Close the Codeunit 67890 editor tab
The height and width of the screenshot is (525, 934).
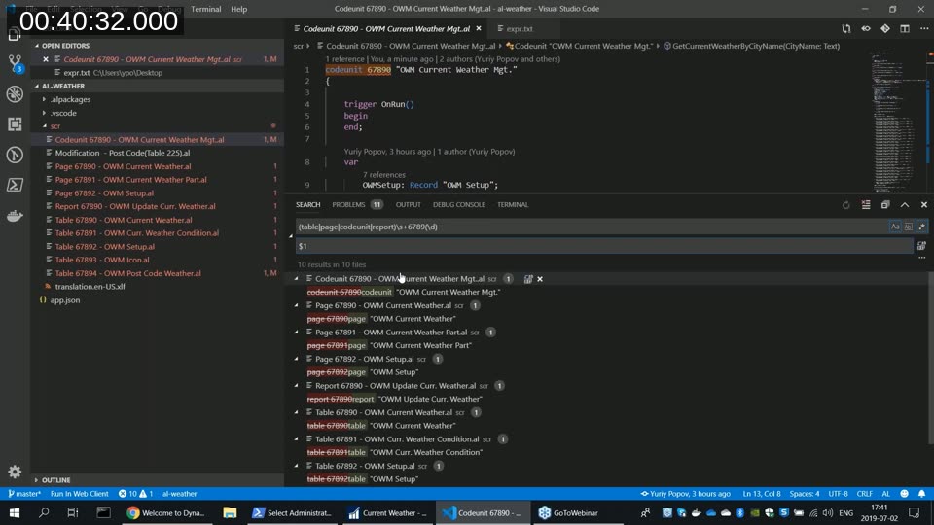479,28
